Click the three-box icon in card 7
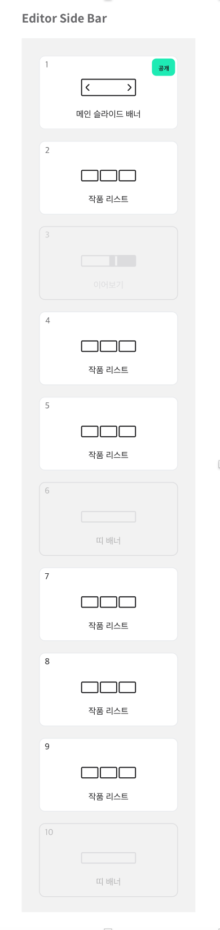This screenshot has width=220, height=930. tap(108, 602)
